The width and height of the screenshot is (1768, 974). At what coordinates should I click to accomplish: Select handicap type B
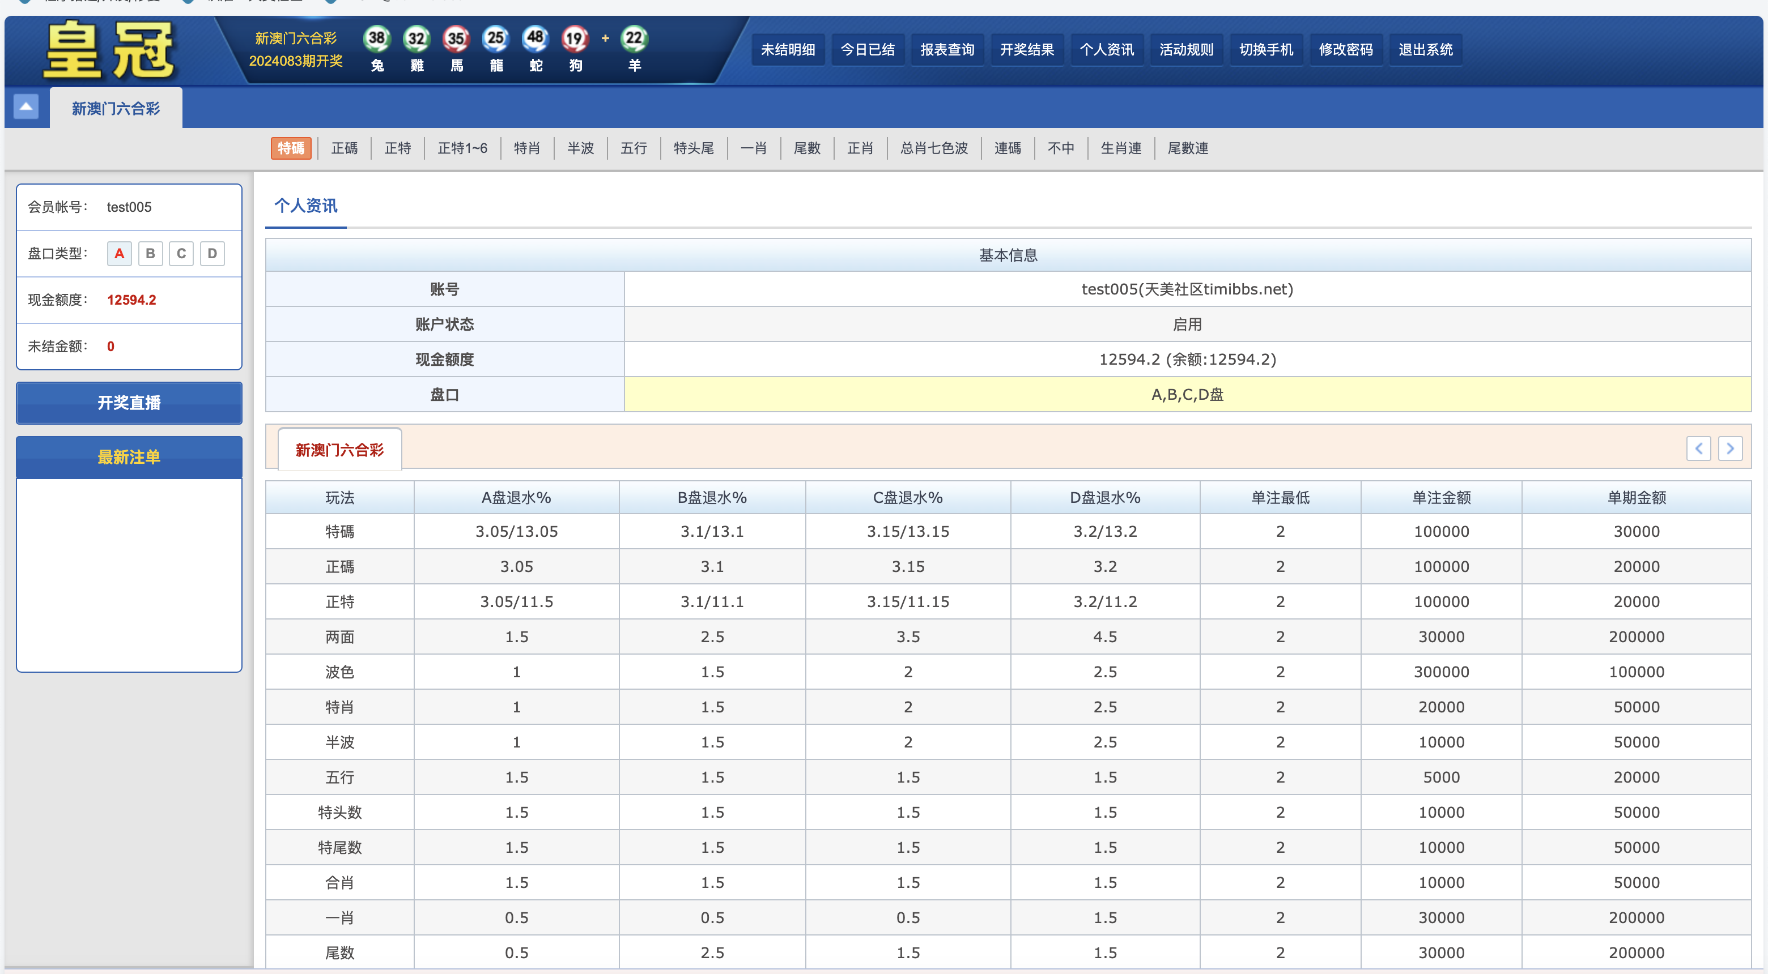[x=150, y=254]
